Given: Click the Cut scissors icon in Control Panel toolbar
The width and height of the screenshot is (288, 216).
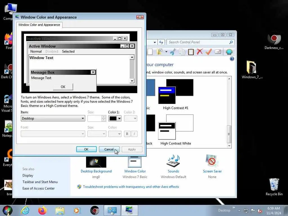Looking at the screenshot, I should 173,52.
